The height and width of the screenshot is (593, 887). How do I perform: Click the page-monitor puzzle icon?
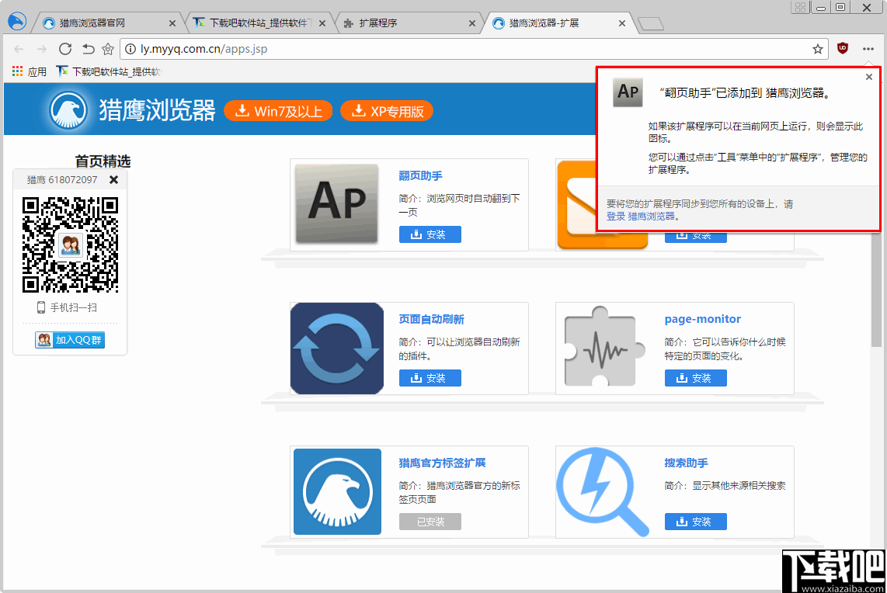[x=604, y=346]
